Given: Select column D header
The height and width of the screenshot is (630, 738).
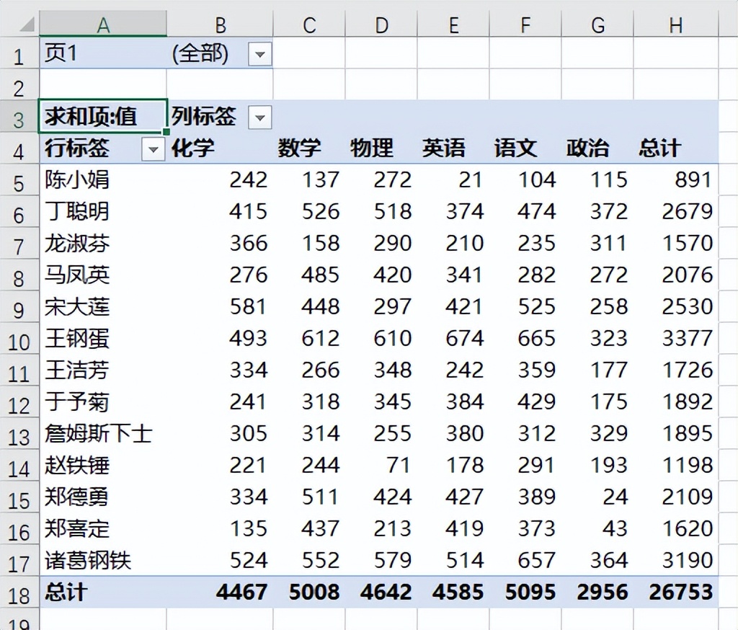Looking at the screenshot, I should click(381, 25).
